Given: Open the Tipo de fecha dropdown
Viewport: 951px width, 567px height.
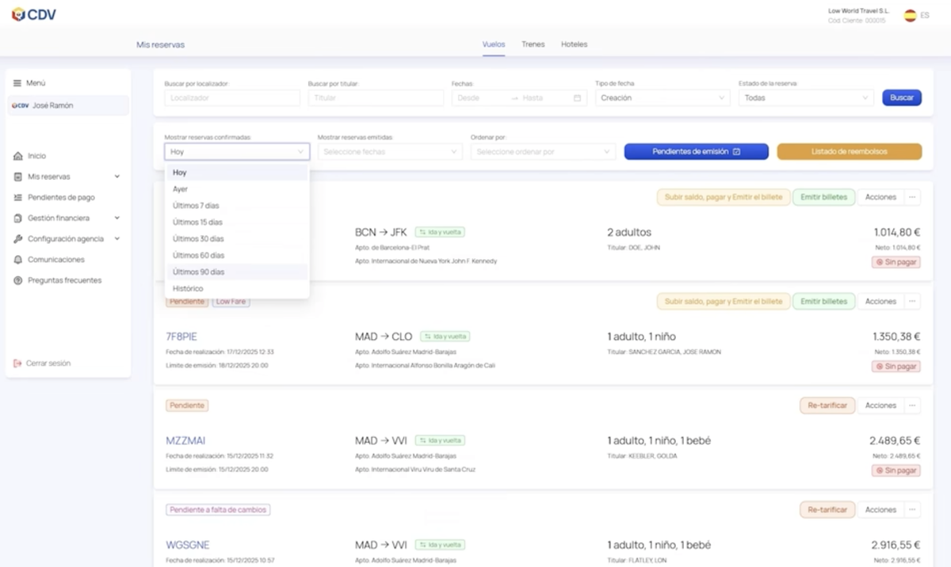Looking at the screenshot, I should pos(662,98).
